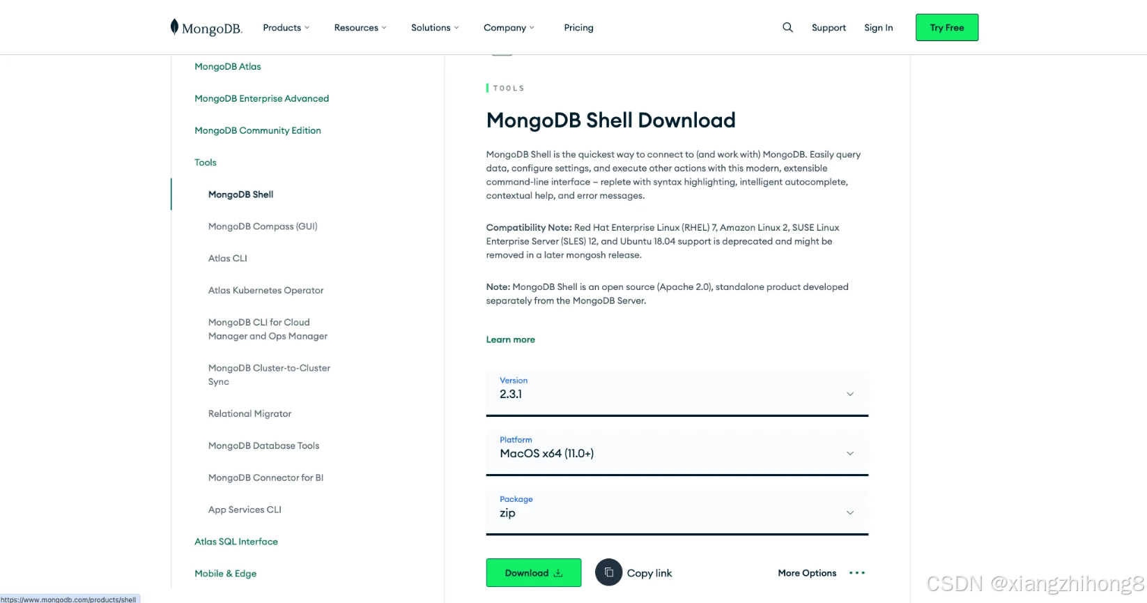The height and width of the screenshot is (603, 1147).
Task: Click the More Options label
Action: tap(807, 573)
